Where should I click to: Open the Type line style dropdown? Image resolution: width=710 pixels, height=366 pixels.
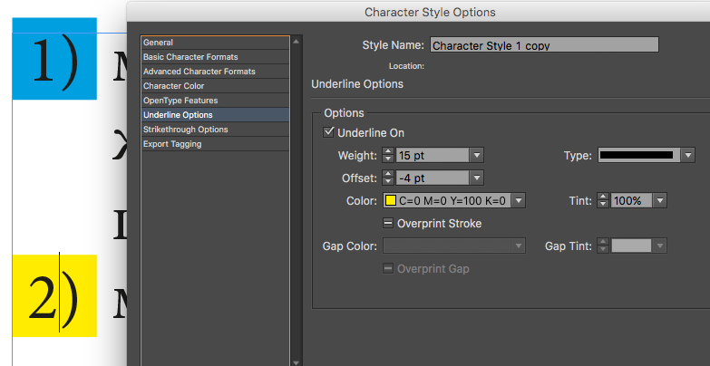pyautogui.click(x=687, y=155)
